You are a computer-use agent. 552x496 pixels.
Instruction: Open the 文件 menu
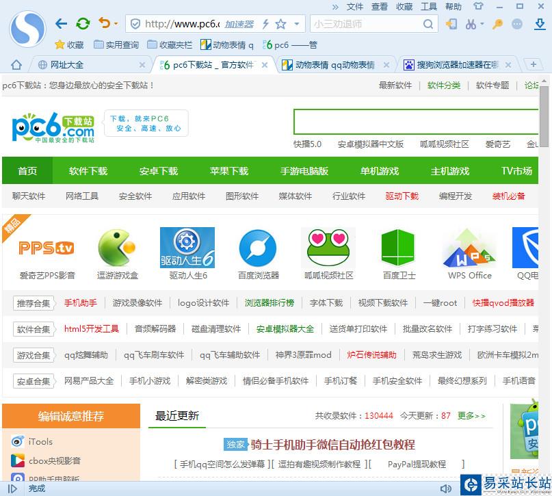[x=354, y=7]
